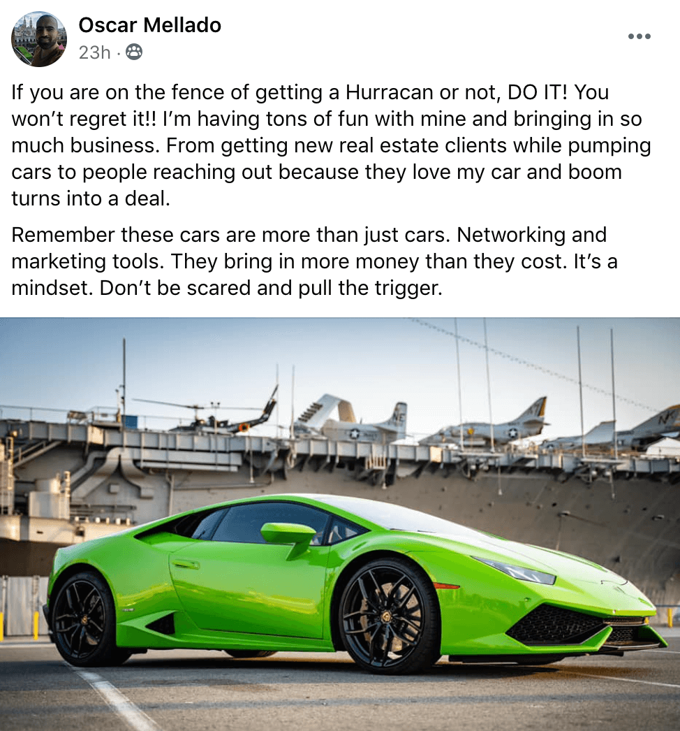Click the group audience icon beside 23h
This screenshot has height=731, width=680.
point(134,52)
